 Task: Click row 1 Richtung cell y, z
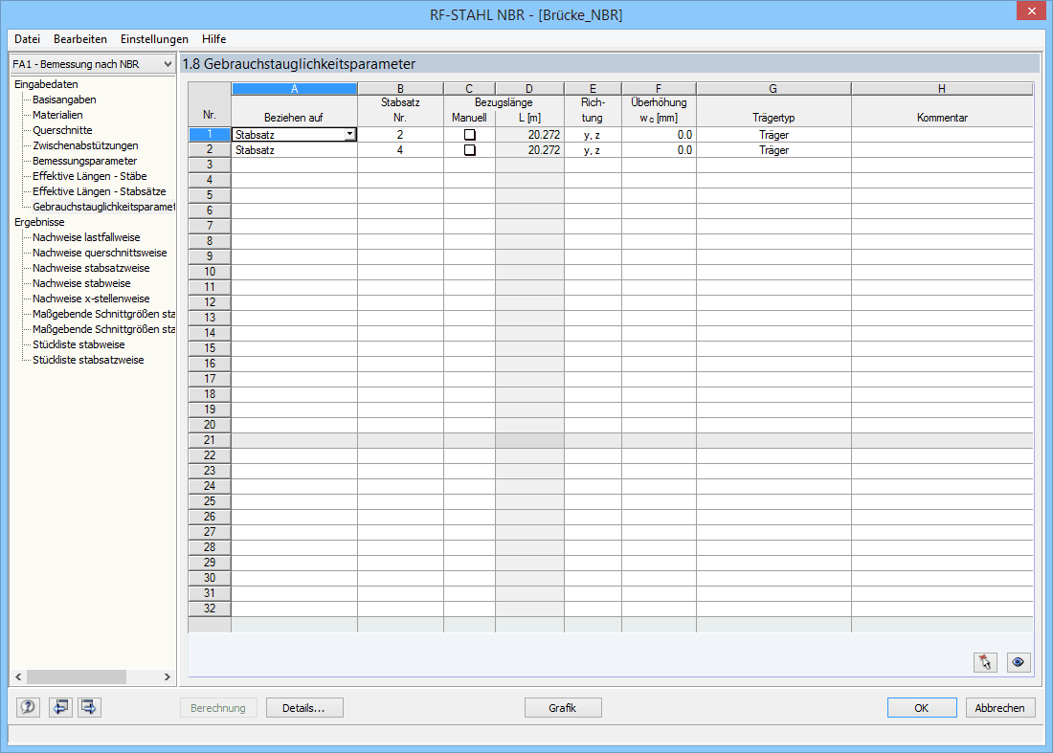[x=593, y=135]
